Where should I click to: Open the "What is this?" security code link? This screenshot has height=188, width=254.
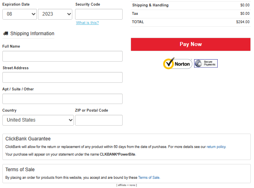(87, 23)
